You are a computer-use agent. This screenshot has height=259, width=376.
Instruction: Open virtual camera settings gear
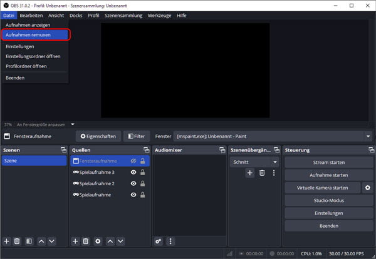[x=368, y=188]
